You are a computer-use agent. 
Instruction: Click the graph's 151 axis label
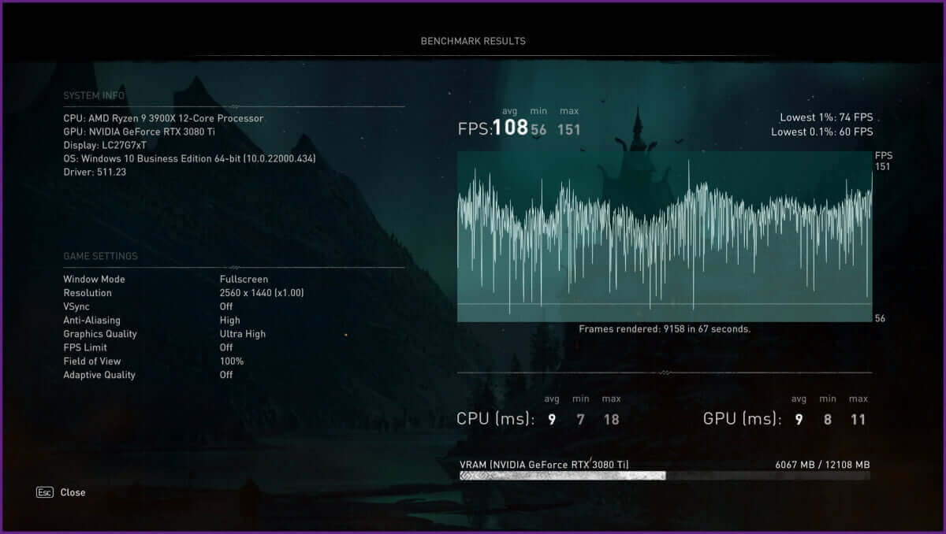[x=883, y=167]
